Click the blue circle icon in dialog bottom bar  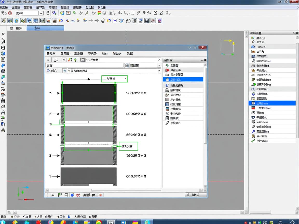pyautogui.click(x=72, y=195)
